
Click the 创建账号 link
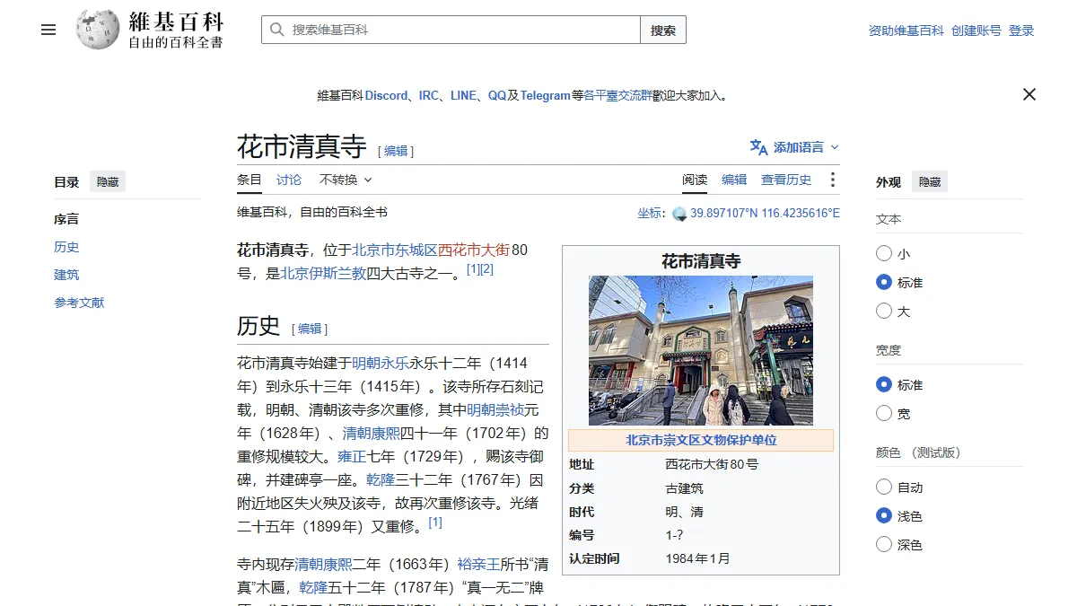tap(976, 31)
